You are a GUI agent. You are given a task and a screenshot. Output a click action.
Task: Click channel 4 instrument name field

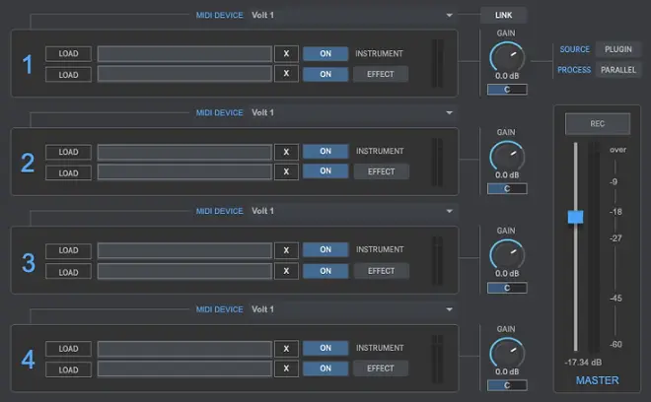click(x=184, y=349)
